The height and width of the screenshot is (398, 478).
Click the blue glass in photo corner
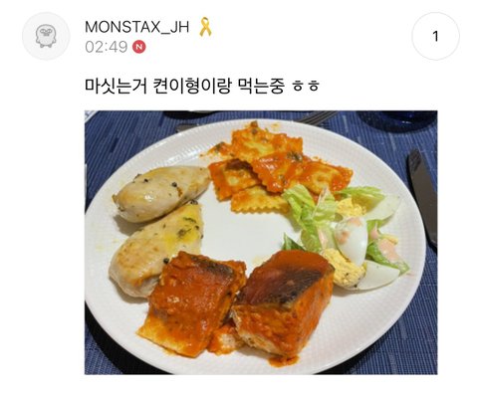tap(397, 120)
